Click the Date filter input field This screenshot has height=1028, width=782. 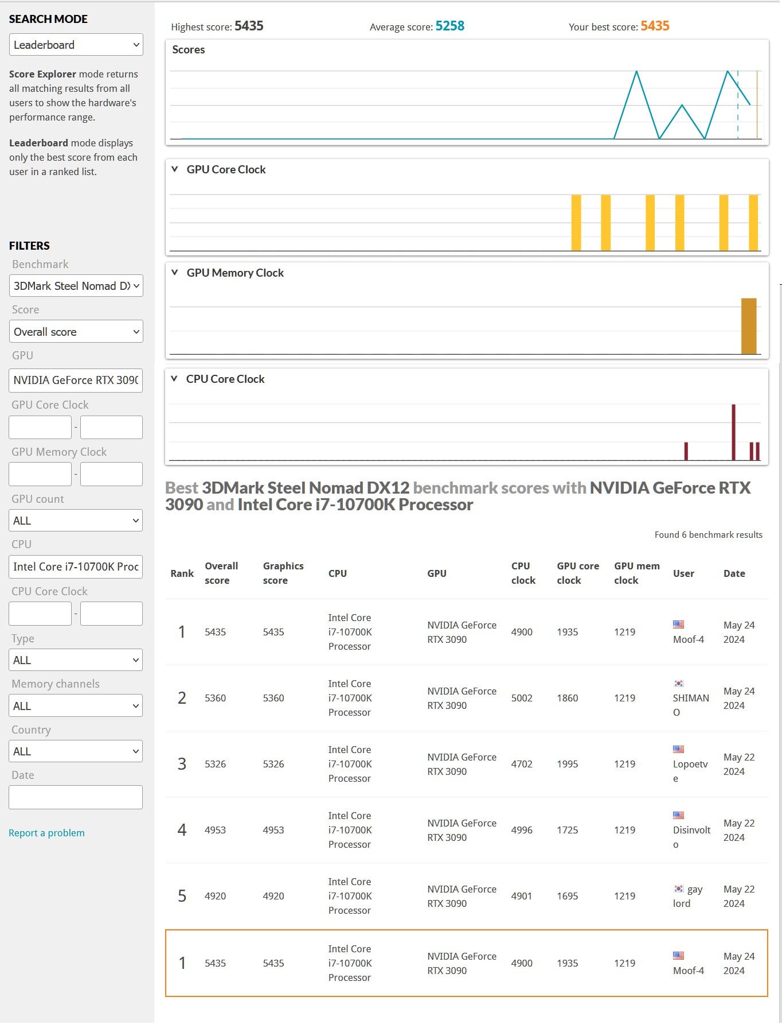click(x=76, y=797)
